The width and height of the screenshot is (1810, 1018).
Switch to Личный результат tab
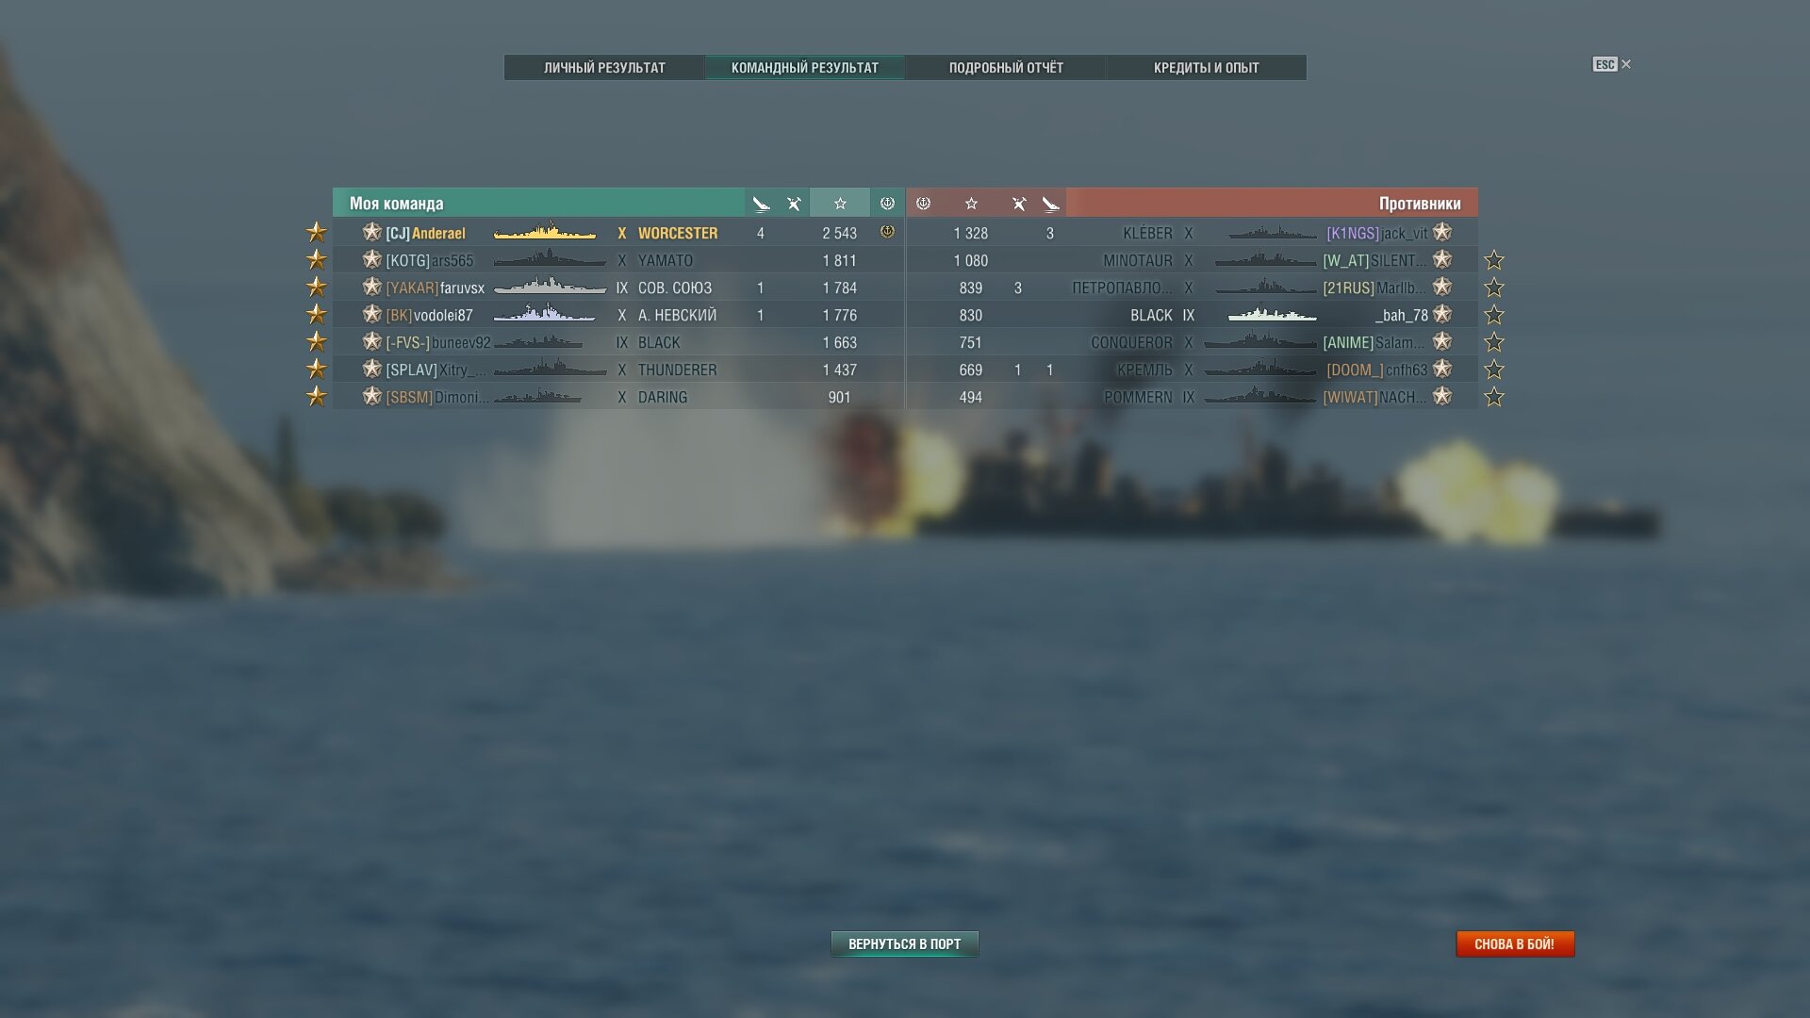pyautogui.click(x=604, y=68)
